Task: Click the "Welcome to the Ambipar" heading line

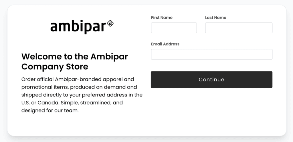Action: point(74,56)
